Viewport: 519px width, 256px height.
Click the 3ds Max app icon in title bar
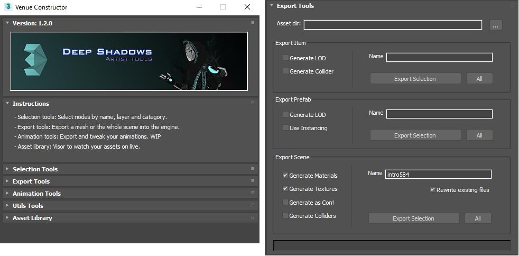click(x=8, y=7)
